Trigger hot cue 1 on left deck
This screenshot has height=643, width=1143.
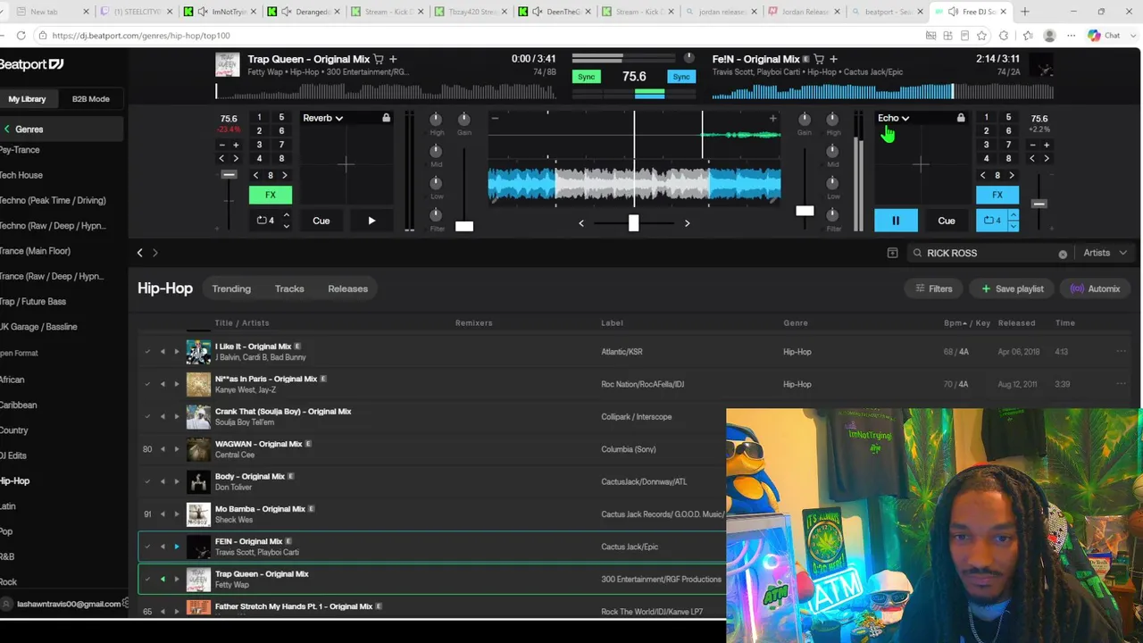[x=259, y=118]
